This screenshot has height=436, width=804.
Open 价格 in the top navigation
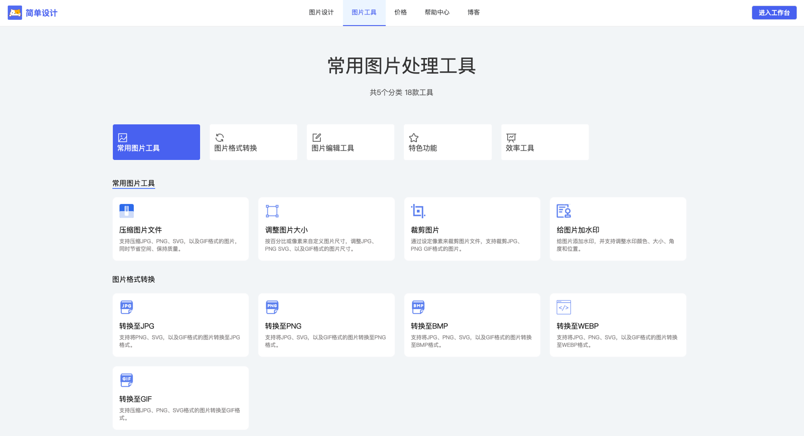coord(400,12)
